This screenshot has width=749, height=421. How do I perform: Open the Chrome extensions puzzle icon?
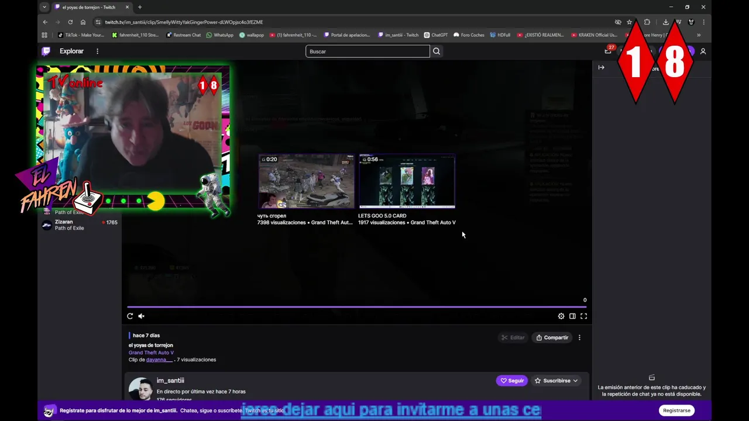point(647,22)
